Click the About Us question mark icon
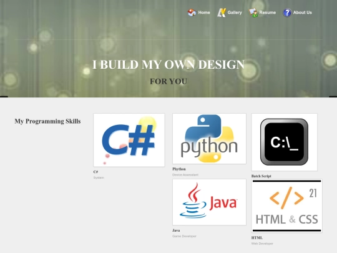The image size is (337, 253). 287,12
